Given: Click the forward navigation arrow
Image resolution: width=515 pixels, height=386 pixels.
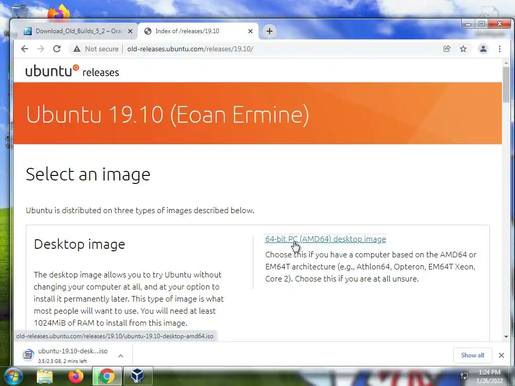Looking at the screenshot, I should tap(41, 49).
